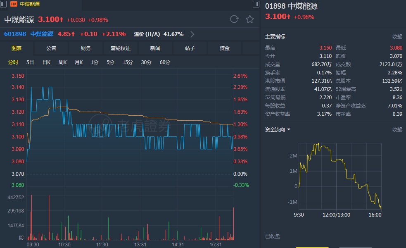Open the 601898 A-share code link
Image resolution: width=406 pixels, height=248 pixels.
click(15, 34)
